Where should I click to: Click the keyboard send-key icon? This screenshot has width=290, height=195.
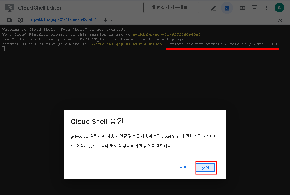[9, 20]
